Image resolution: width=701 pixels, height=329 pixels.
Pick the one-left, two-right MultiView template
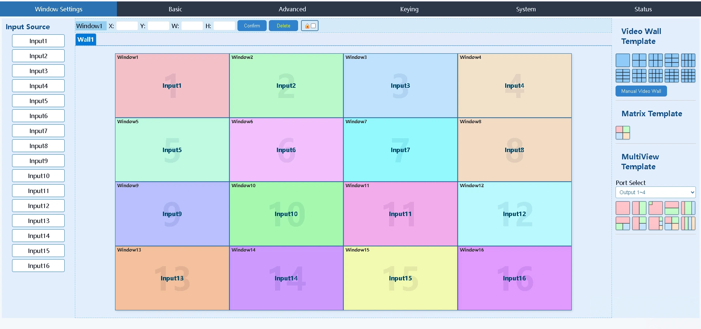point(639,223)
